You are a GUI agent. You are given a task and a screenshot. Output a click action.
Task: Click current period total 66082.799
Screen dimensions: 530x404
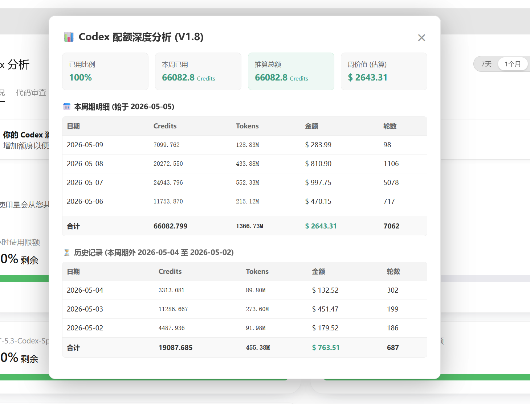pyautogui.click(x=171, y=226)
